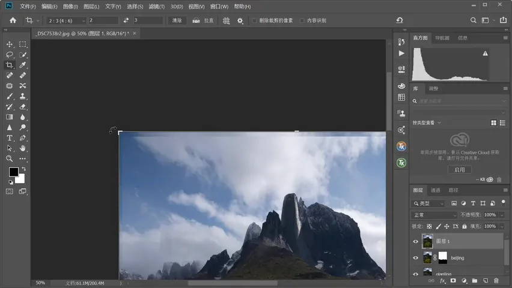Screen dimensions: 512x288
Task: Click the share icon at top right
Action: [x=503, y=20]
